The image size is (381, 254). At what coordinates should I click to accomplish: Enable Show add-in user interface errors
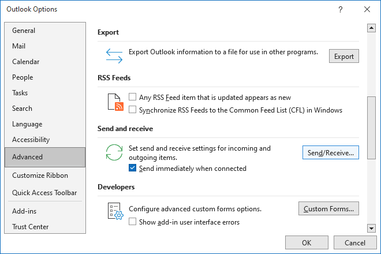point(133,222)
